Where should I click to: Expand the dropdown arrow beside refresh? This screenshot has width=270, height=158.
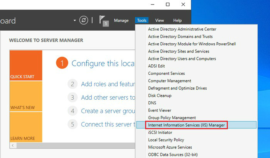pyautogui.click(x=75, y=20)
